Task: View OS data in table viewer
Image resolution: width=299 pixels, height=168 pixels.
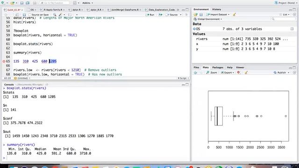Action: (x=292, y=29)
